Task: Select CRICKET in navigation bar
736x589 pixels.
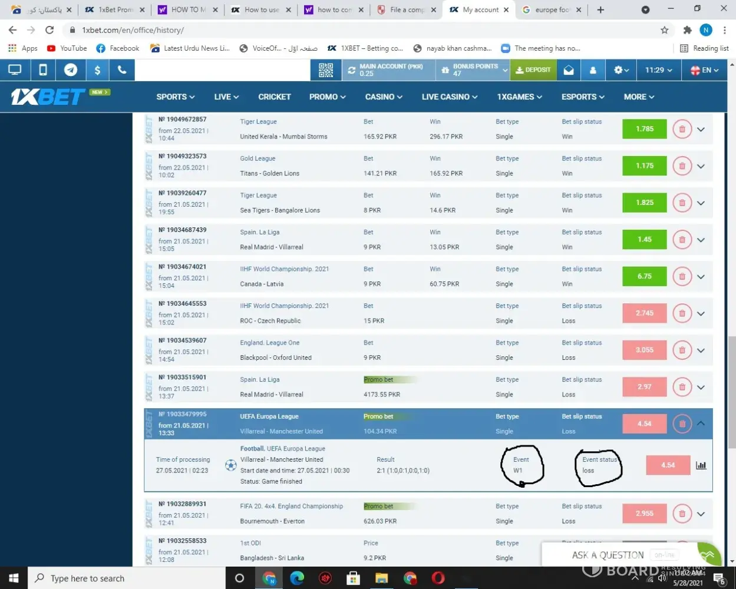Action: coord(275,97)
